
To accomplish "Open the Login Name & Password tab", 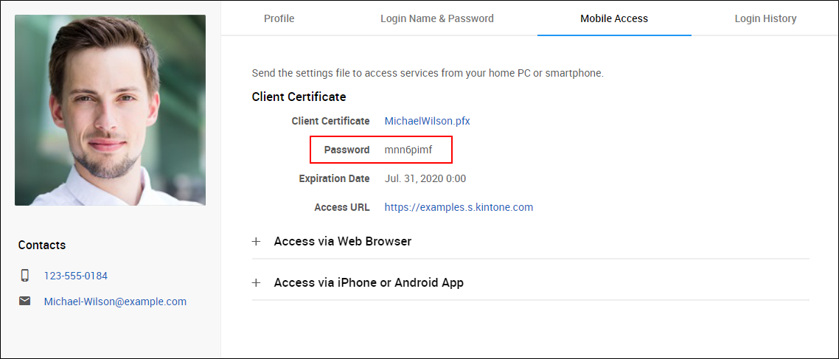I will tap(437, 18).
